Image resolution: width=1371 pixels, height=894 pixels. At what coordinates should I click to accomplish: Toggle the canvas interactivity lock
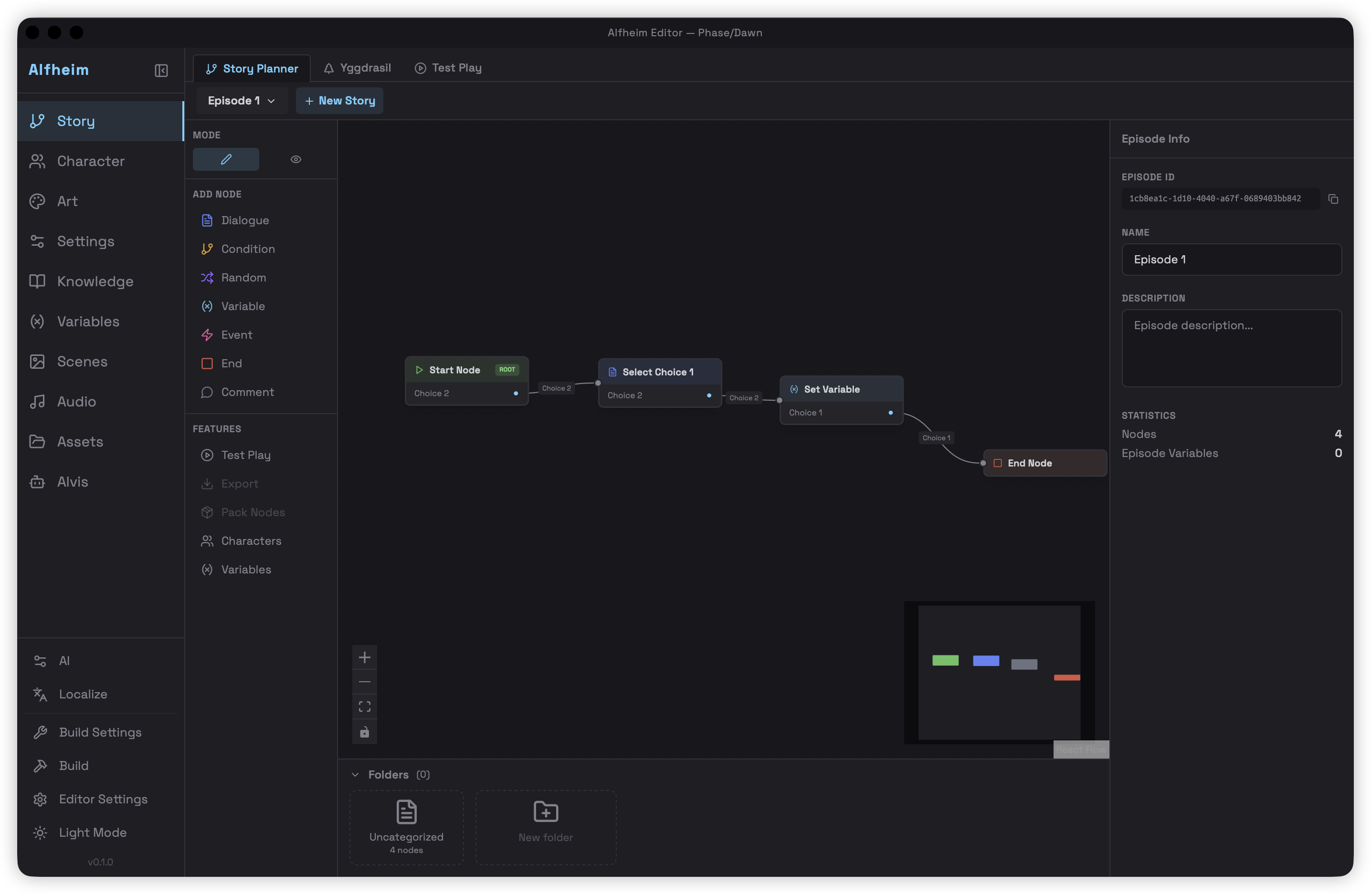point(364,732)
